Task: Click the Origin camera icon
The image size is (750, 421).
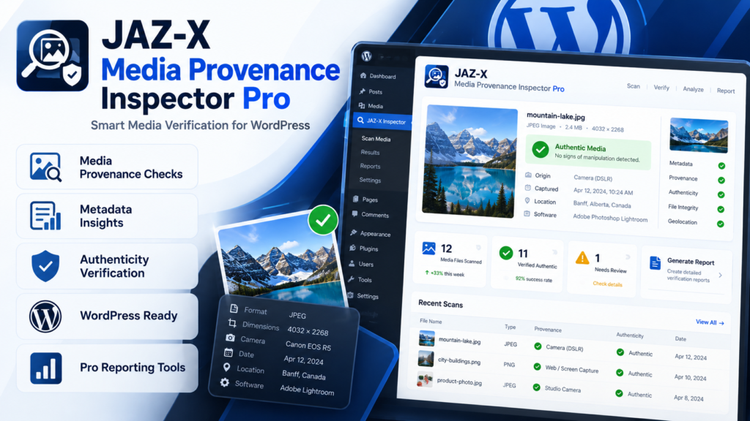Action: pyautogui.click(x=529, y=175)
